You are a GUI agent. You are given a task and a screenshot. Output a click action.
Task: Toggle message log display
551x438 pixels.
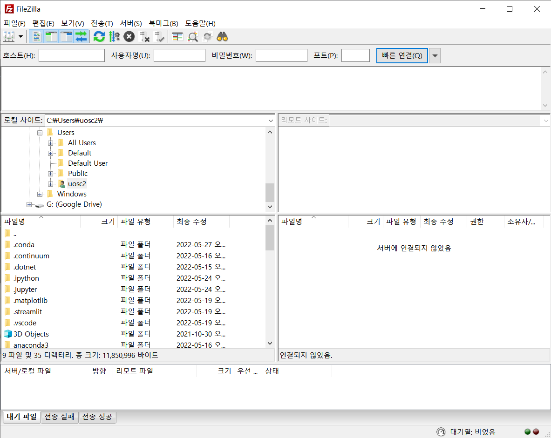36,36
